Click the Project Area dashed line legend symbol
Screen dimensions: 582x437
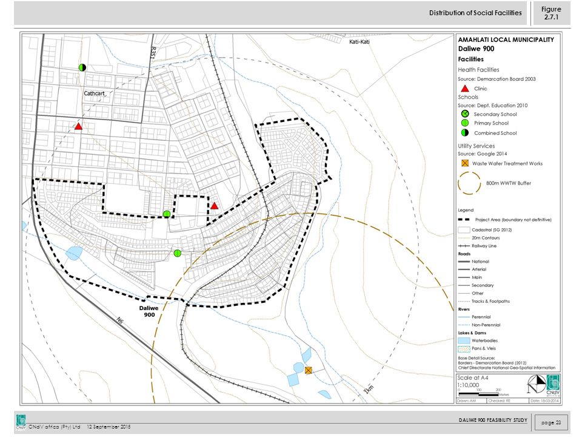click(x=465, y=220)
